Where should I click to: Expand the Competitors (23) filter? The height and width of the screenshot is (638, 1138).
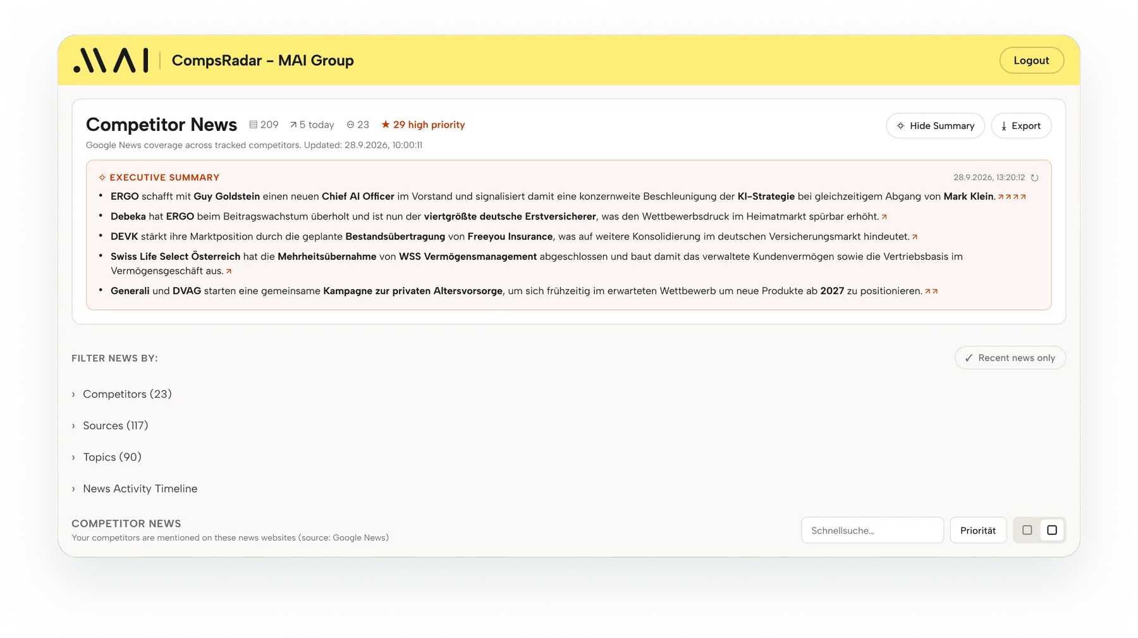pyautogui.click(x=122, y=394)
